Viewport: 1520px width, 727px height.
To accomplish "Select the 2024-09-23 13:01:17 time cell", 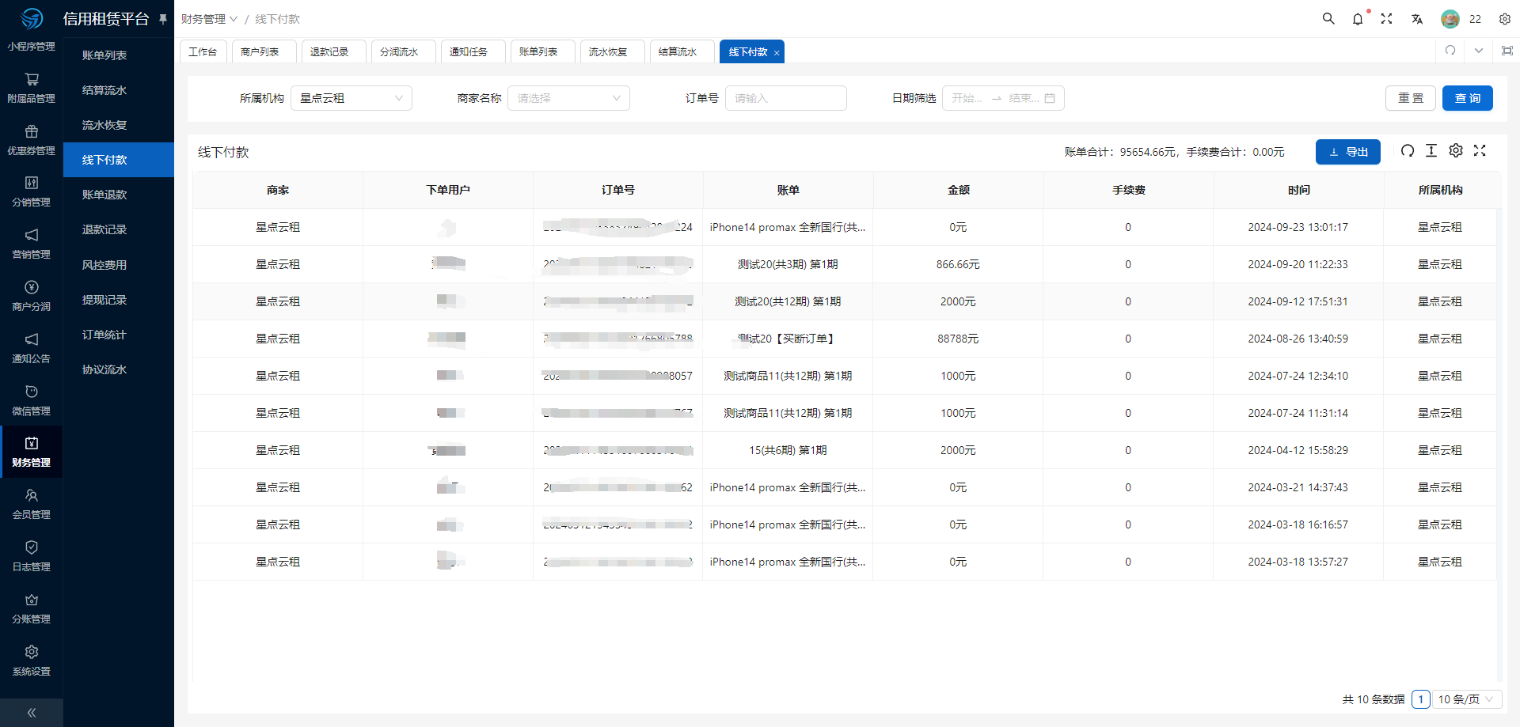I will [x=1298, y=227].
